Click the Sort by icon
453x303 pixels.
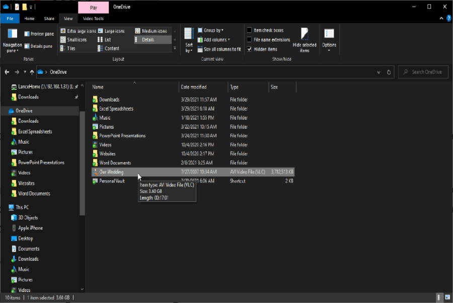tap(189, 35)
